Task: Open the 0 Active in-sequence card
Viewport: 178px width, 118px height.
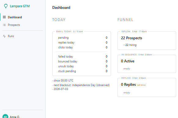Action: (147, 64)
